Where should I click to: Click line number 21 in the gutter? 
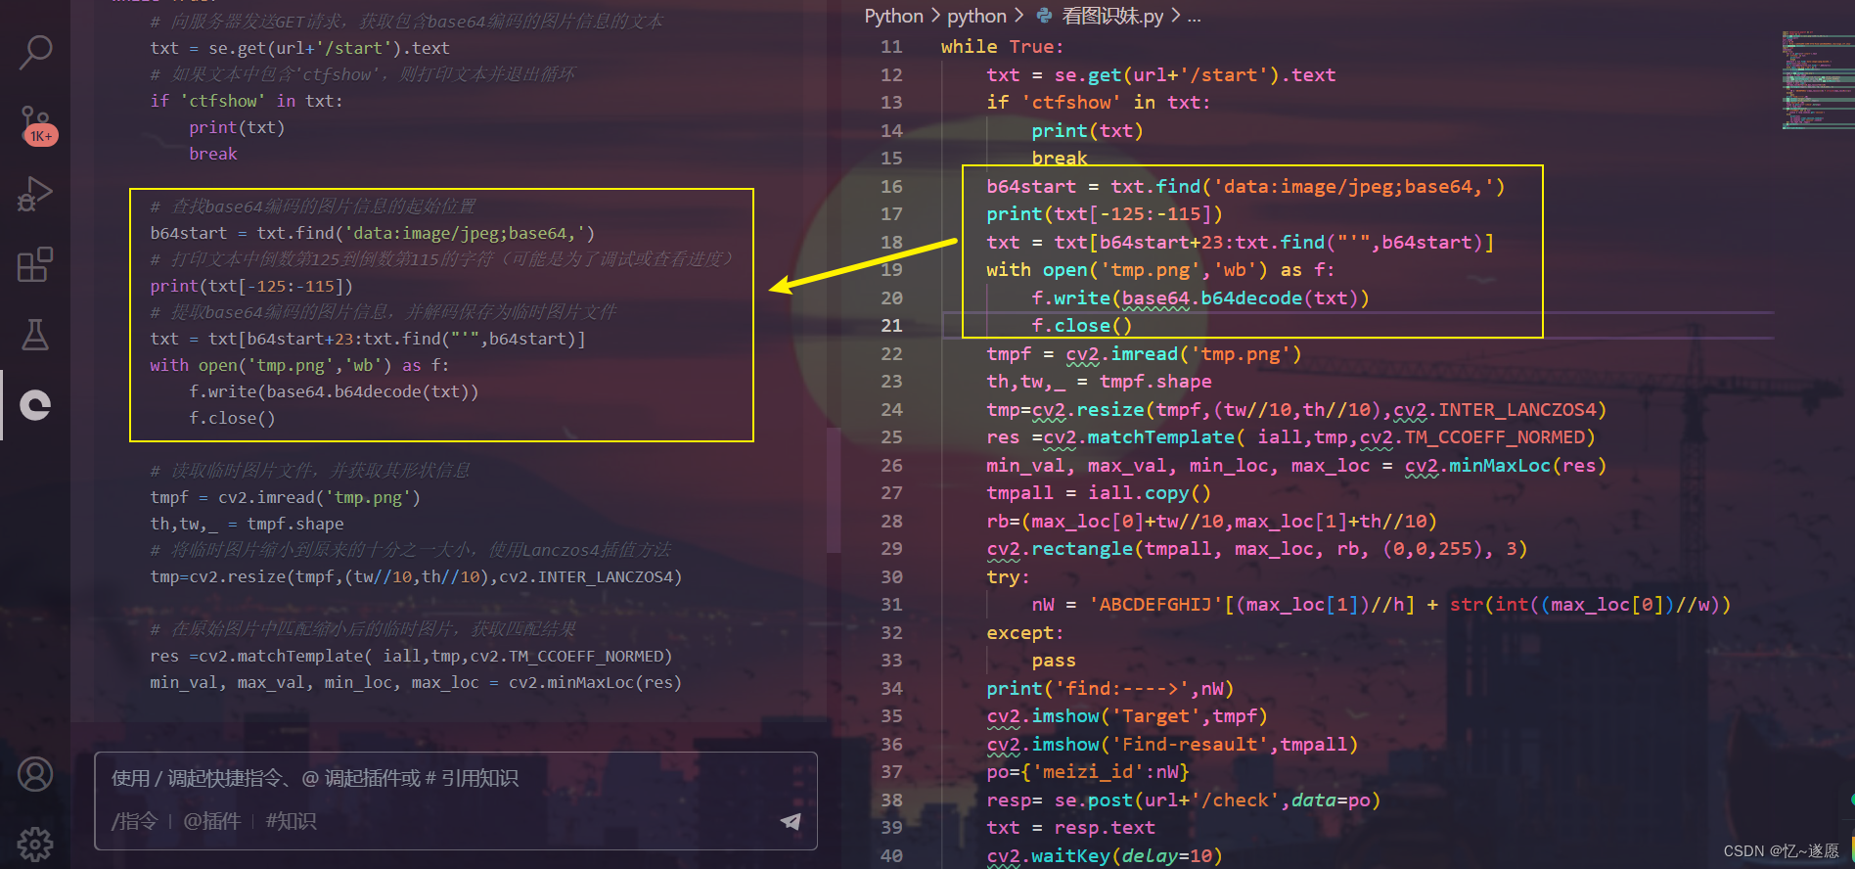click(x=891, y=326)
